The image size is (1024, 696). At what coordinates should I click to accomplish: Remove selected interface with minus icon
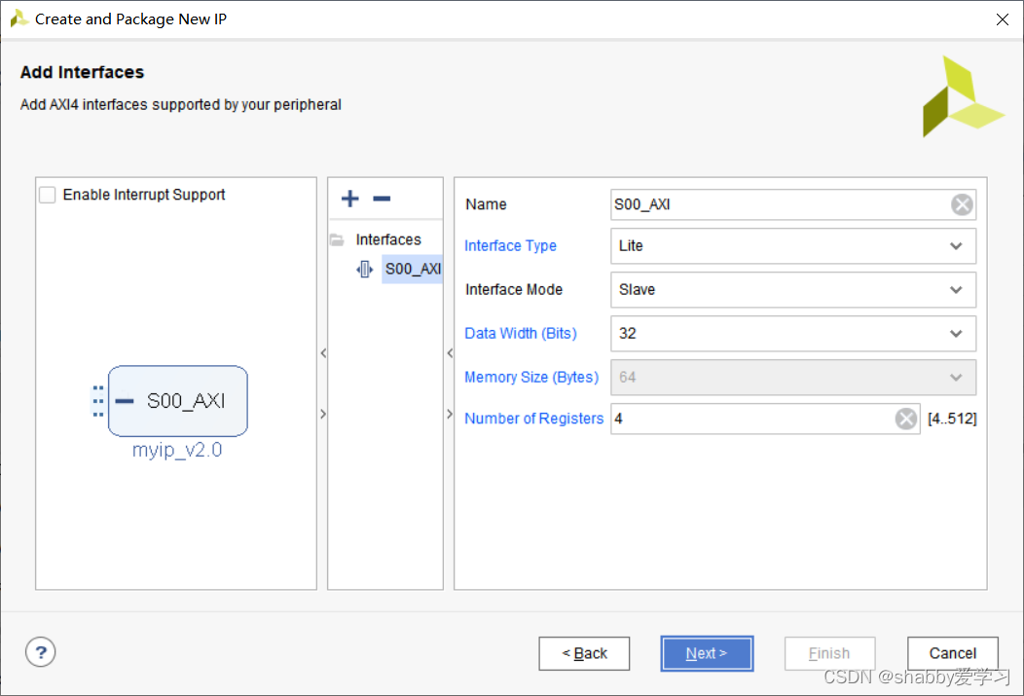point(382,199)
